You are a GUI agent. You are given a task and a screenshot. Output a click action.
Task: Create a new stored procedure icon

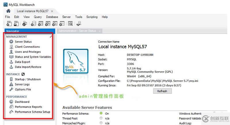[55, 24]
